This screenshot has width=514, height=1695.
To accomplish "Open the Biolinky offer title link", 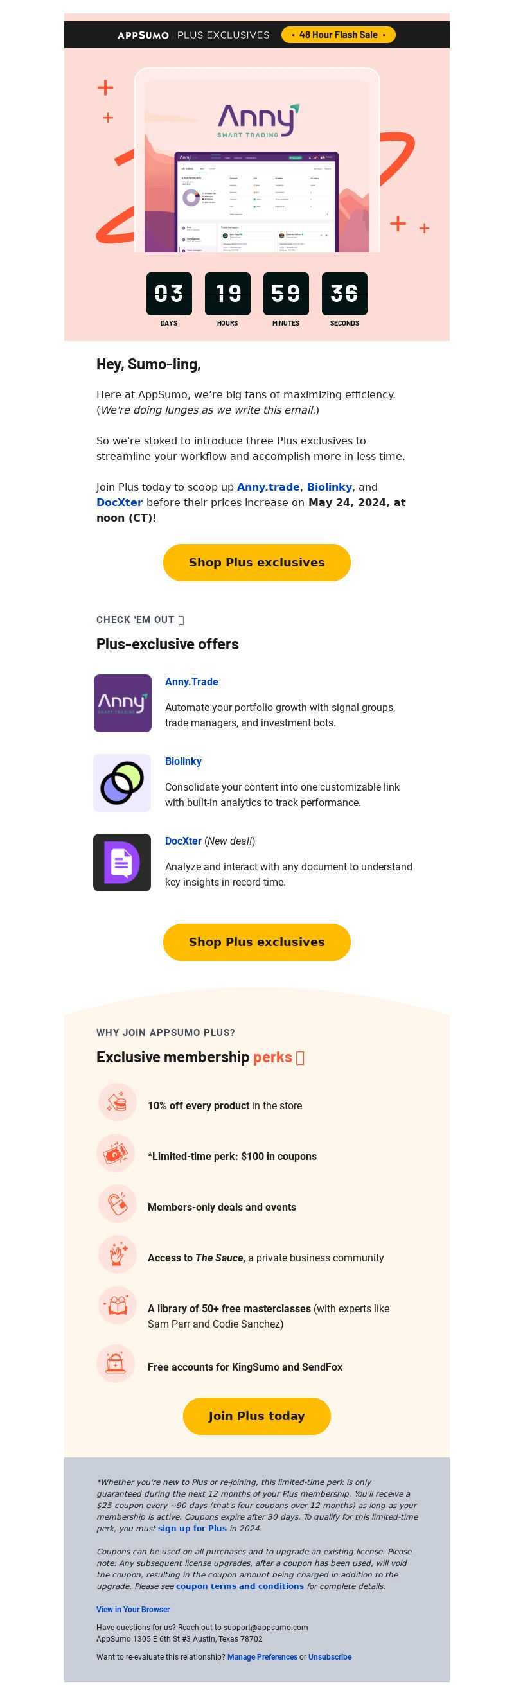I will (x=183, y=761).
